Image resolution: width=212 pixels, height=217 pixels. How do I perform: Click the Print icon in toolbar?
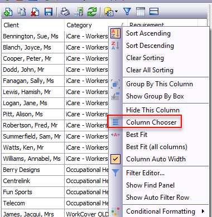coord(65,12)
